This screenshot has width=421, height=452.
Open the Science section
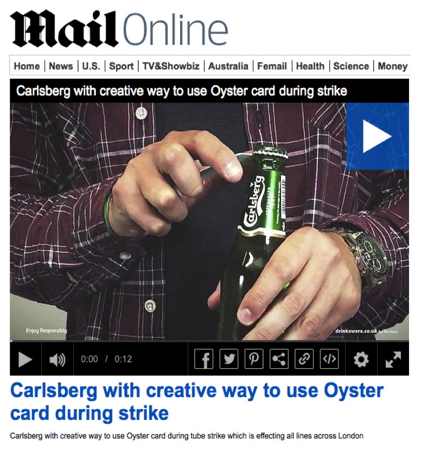click(x=351, y=66)
